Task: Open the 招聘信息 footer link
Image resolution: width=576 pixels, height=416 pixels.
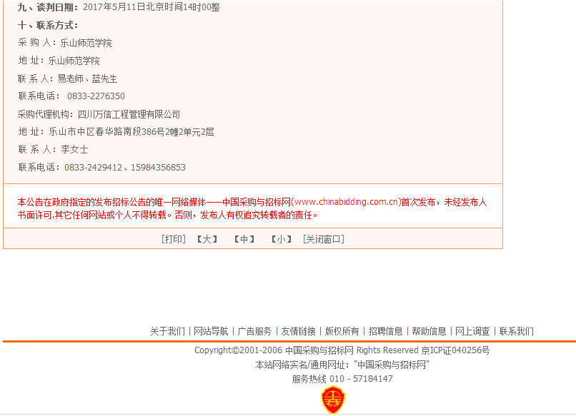Action: point(385,331)
